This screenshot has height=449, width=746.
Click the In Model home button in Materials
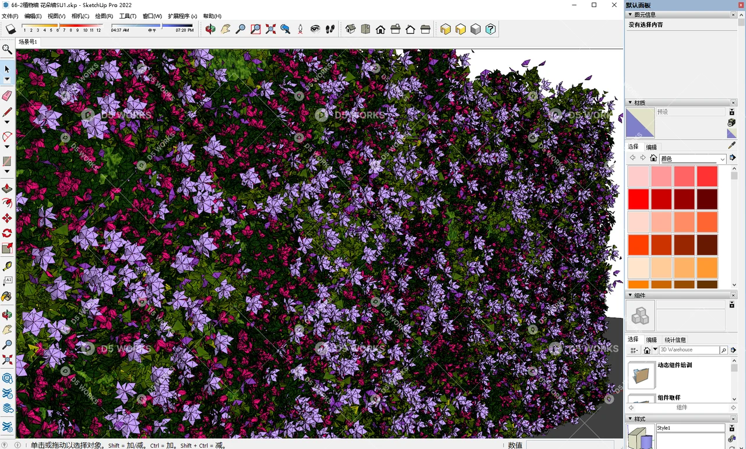click(653, 158)
